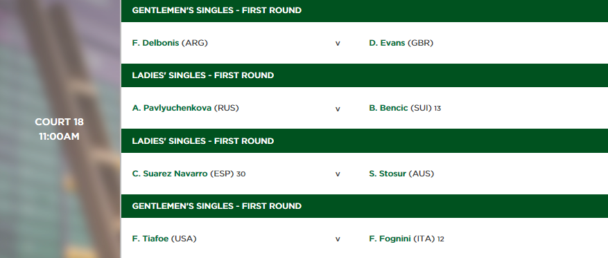Viewport: 608px width, 258px height.
Task: Select the Court 18 label
Action: (x=60, y=122)
